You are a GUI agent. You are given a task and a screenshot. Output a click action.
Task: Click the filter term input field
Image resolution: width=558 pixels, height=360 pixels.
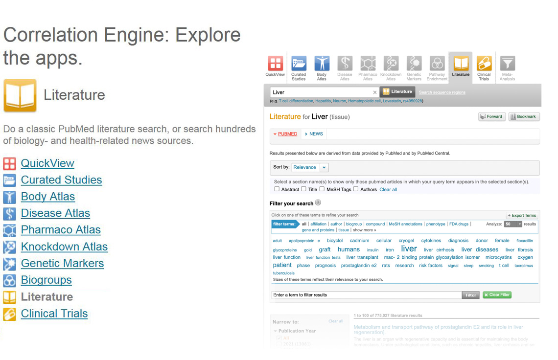[366, 295]
